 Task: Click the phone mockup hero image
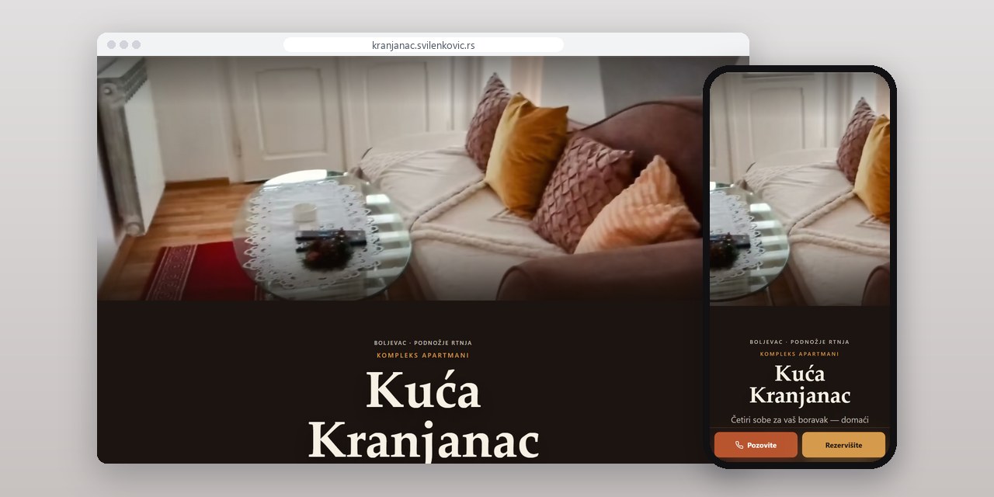pos(800,189)
